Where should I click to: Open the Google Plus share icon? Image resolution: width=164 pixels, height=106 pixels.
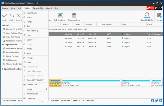tap(161, 100)
